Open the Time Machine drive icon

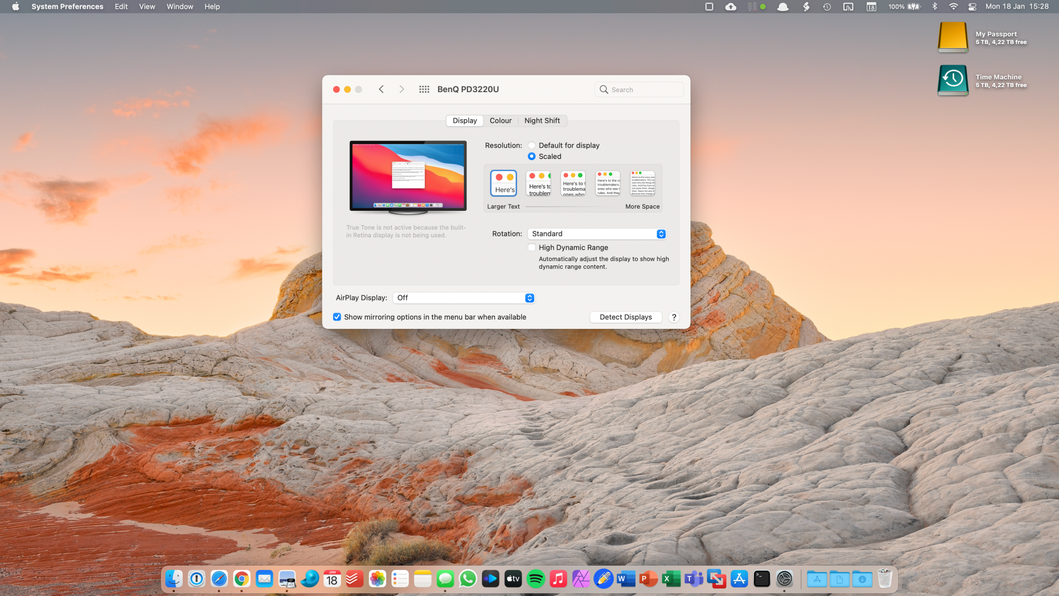pyautogui.click(x=953, y=81)
